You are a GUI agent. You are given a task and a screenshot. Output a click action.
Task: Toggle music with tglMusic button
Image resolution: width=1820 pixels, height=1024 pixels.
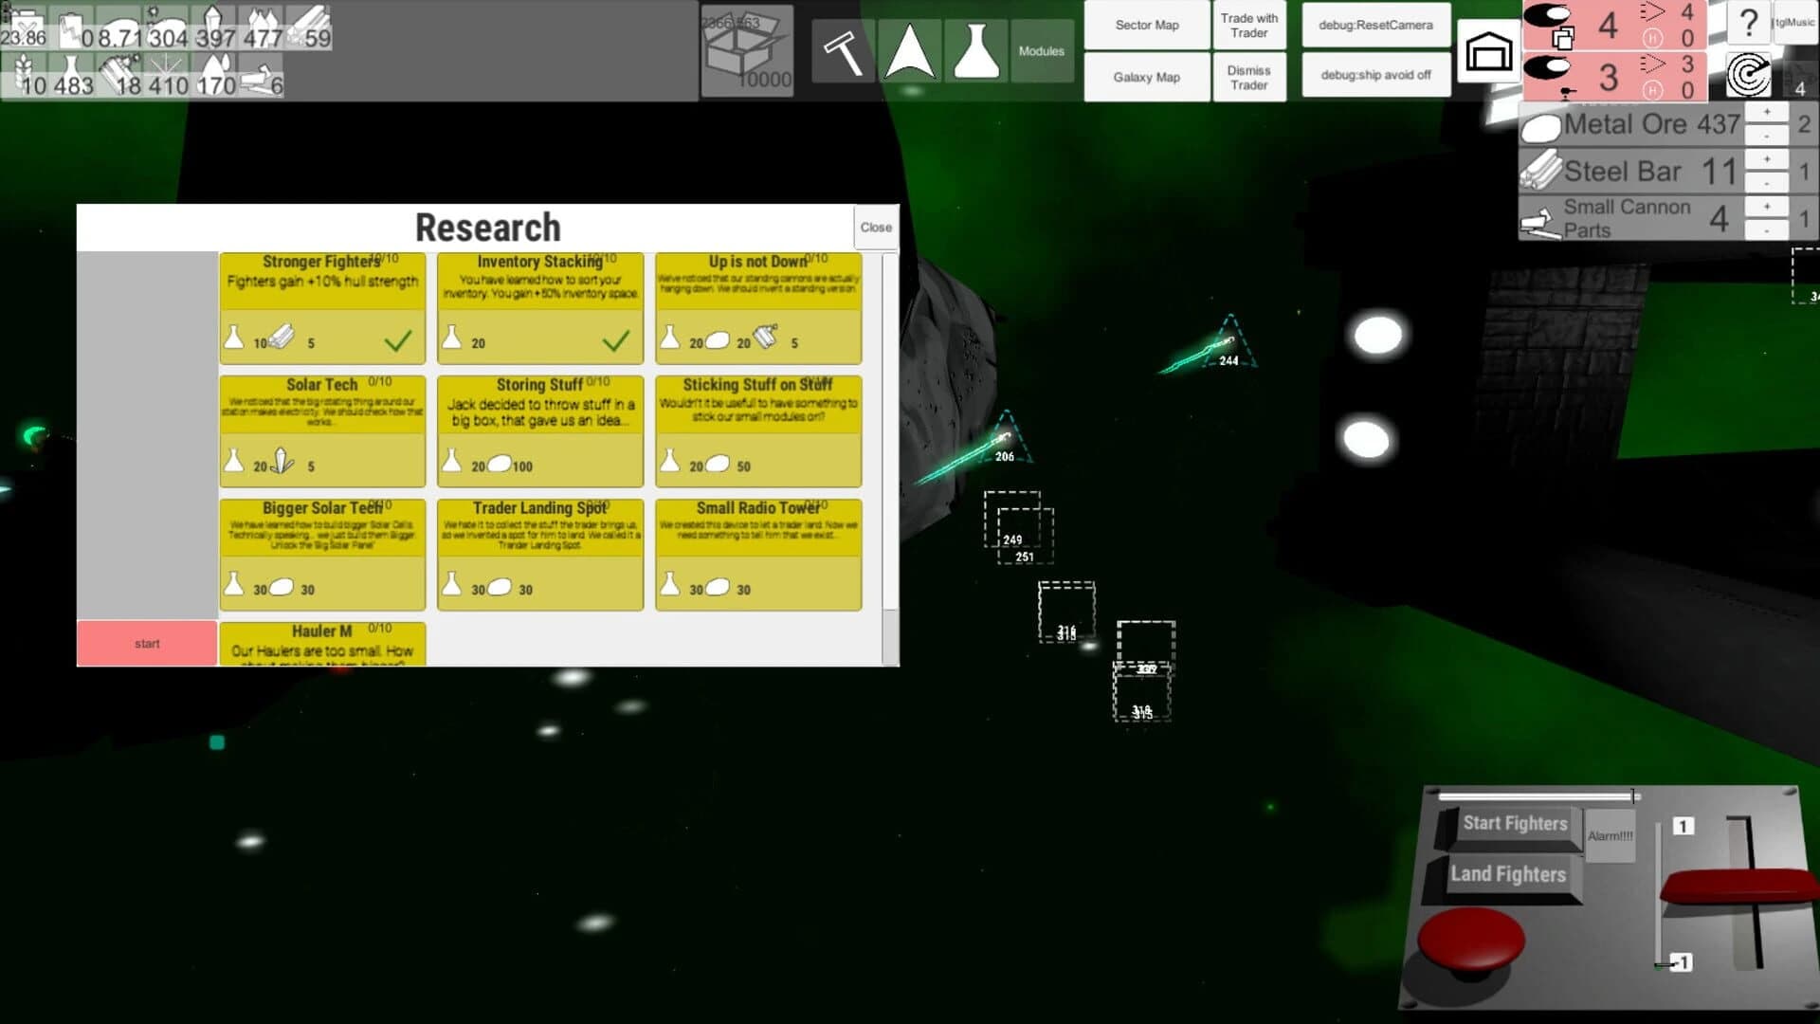click(1794, 23)
